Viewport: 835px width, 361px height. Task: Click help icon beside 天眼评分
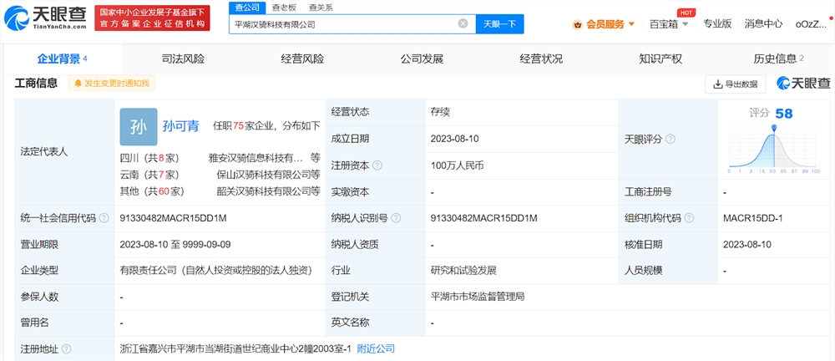click(x=671, y=139)
